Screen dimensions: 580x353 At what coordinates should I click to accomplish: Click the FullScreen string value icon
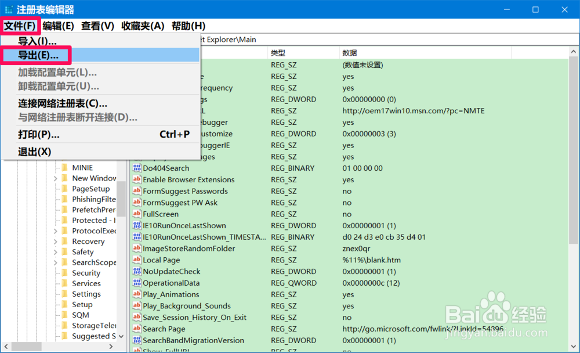137,214
